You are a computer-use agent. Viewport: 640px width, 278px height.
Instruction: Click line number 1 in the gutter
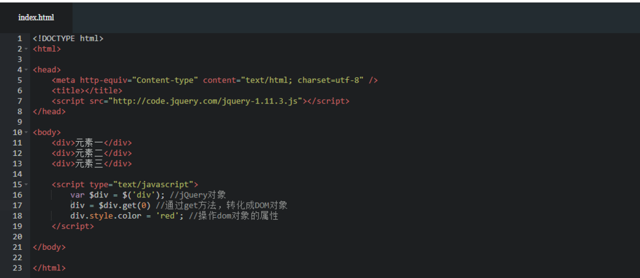coord(20,39)
